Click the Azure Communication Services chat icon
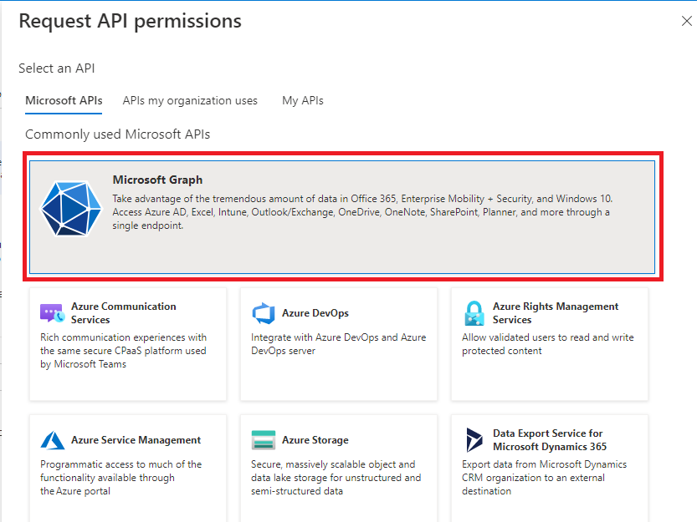Screen dimensions: 697x522 [52, 314]
